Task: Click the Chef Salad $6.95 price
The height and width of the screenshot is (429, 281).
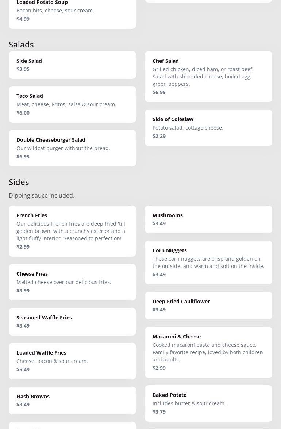Action: (159, 92)
